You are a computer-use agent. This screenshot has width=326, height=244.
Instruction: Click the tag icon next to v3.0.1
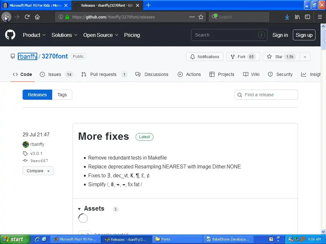point(25,153)
